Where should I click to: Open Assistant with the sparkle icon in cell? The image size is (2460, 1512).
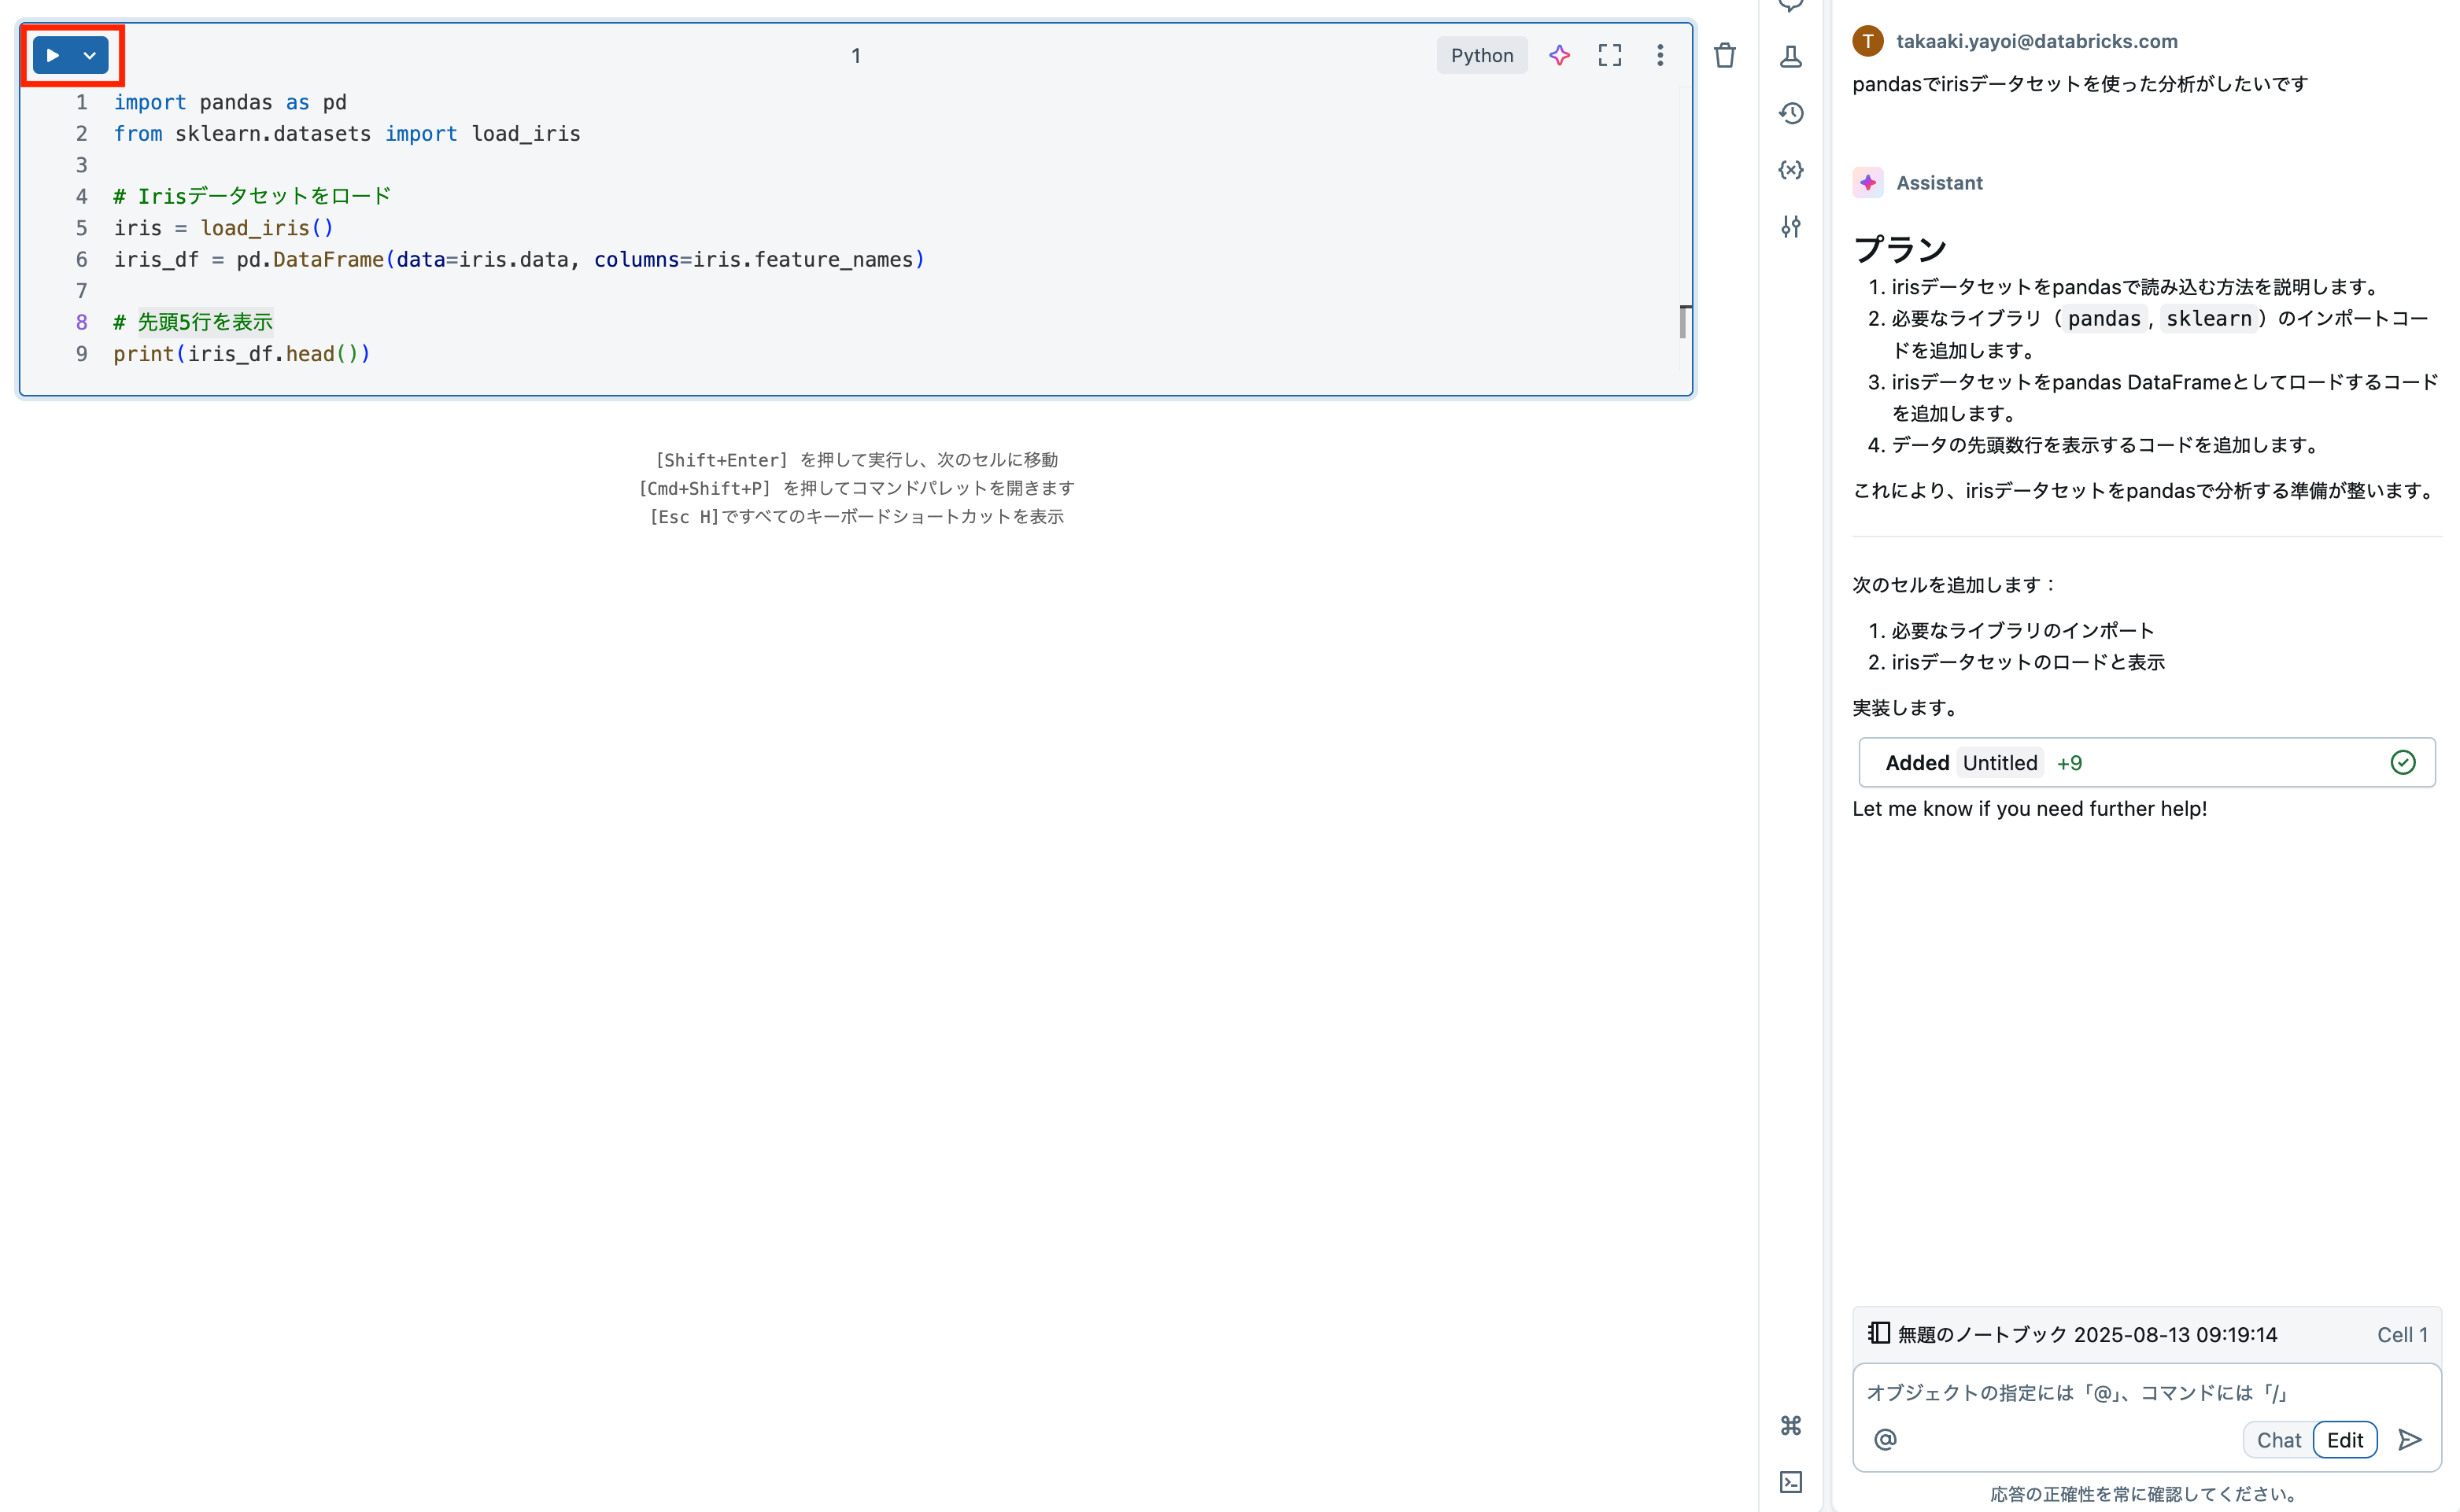pyautogui.click(x=1559, y=55)
